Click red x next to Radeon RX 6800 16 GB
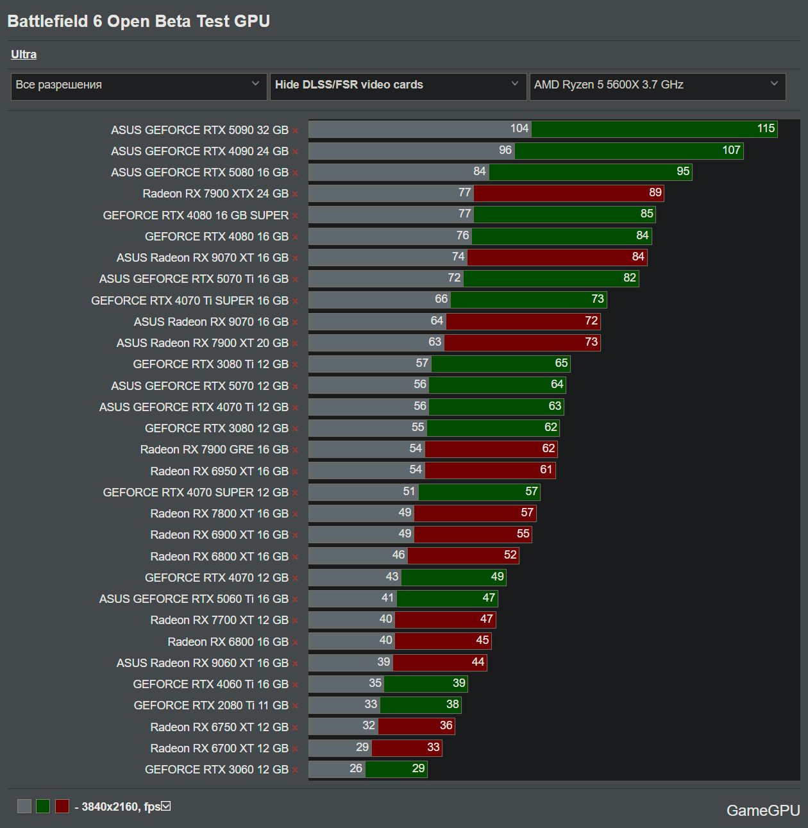The height and width of the screenshot is (828, 808). 296,643
